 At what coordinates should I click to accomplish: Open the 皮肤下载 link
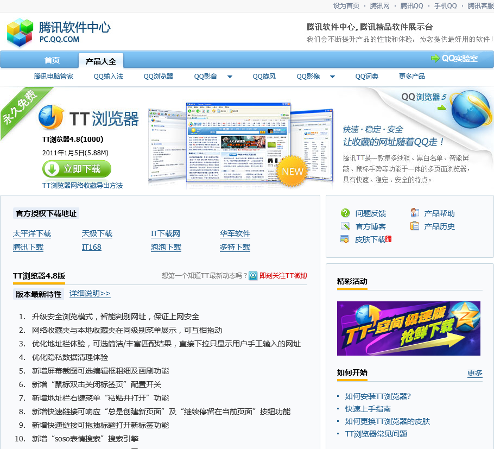tap(370, 239)
